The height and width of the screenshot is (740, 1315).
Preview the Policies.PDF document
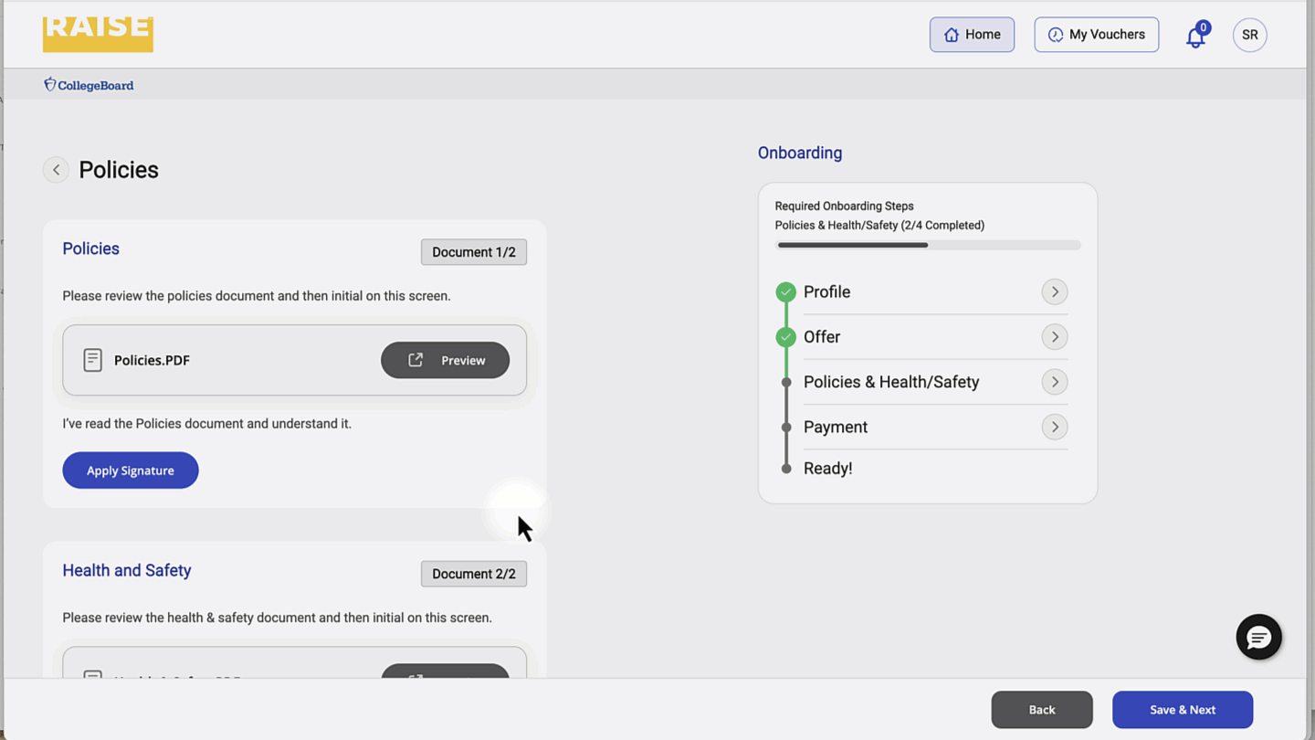[445, 360]
